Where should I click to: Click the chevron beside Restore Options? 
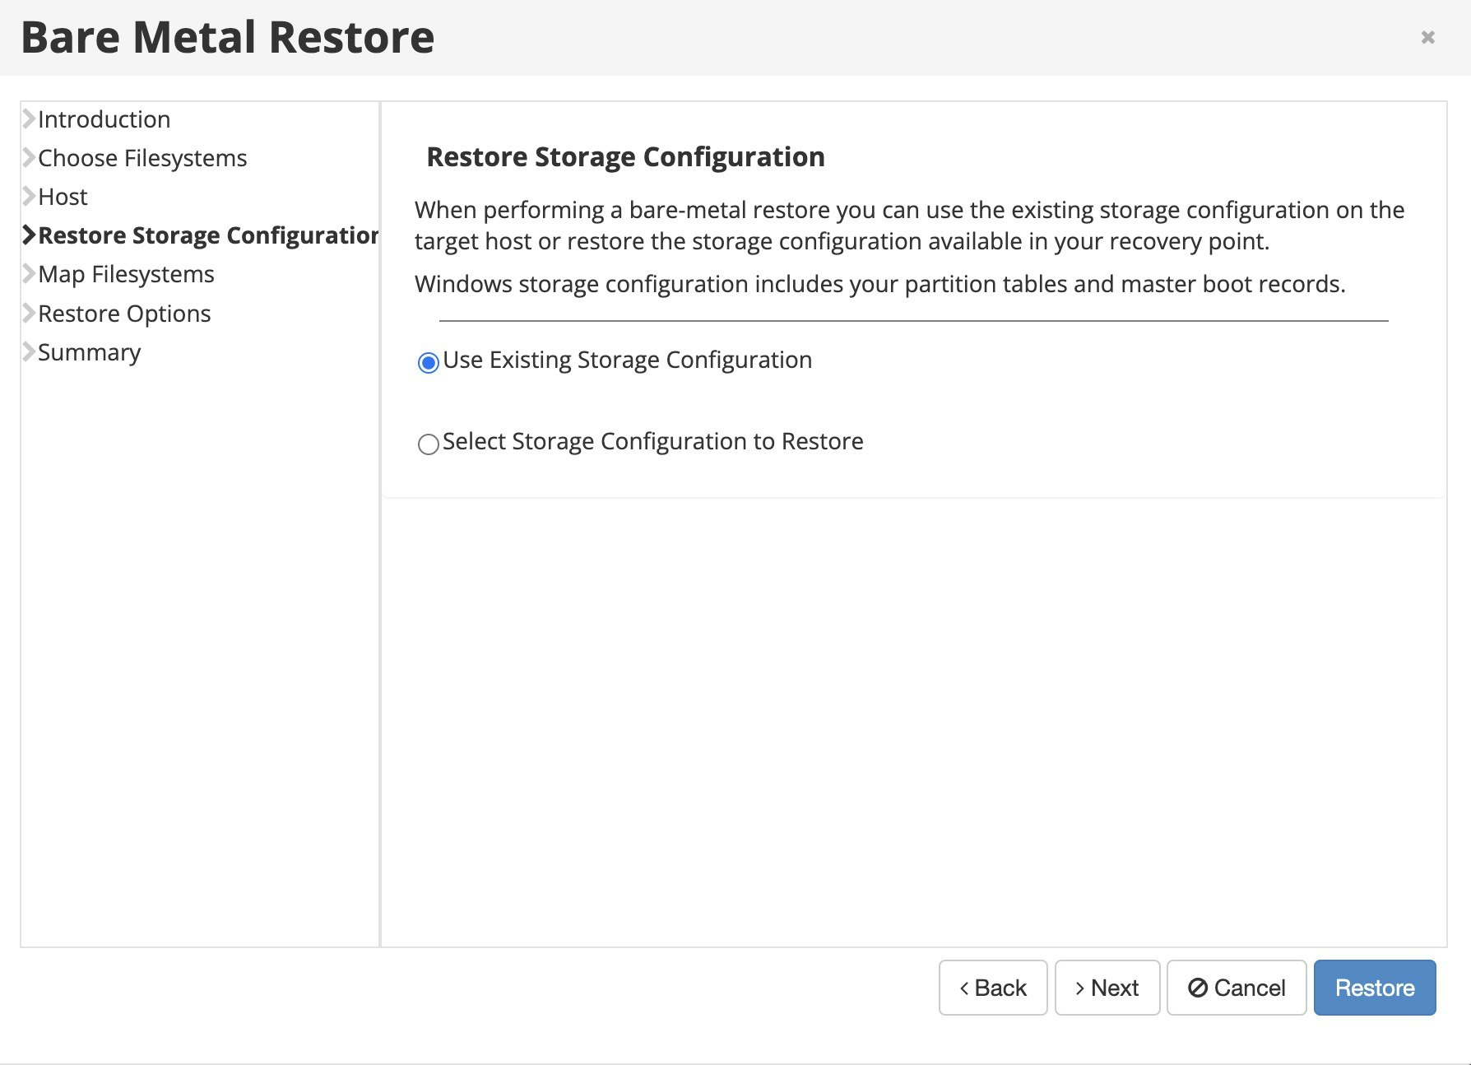(29, 314)
